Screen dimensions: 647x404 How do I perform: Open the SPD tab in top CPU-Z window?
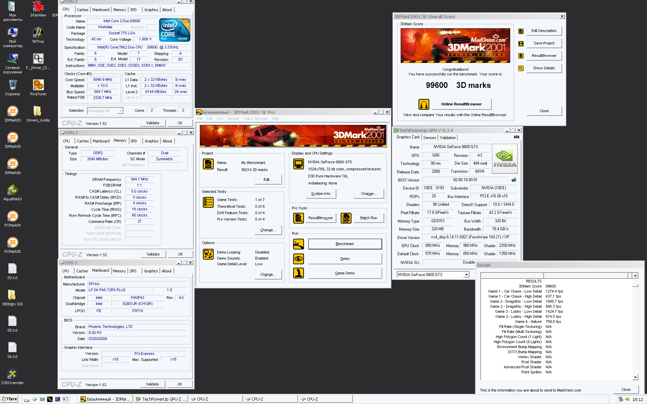[x=133, y=10]
